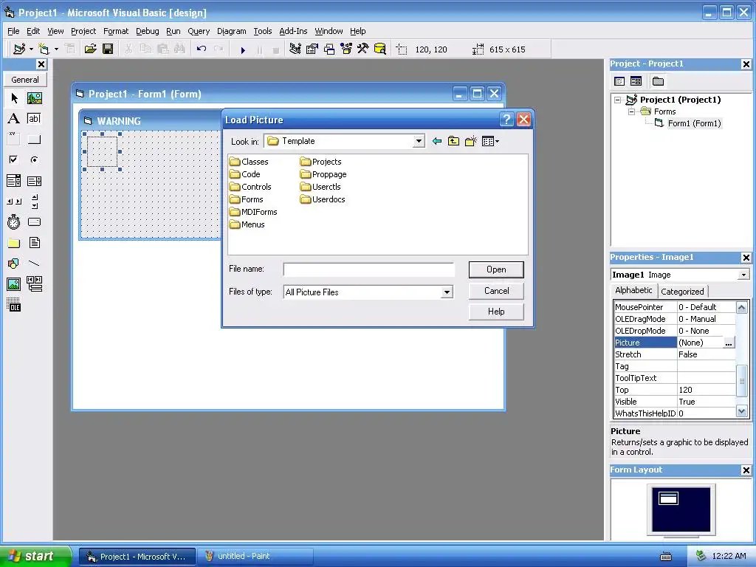Select the Frame tool in the toolbox
The height and width of the screenshot is (567, 756).
(14, 140)
